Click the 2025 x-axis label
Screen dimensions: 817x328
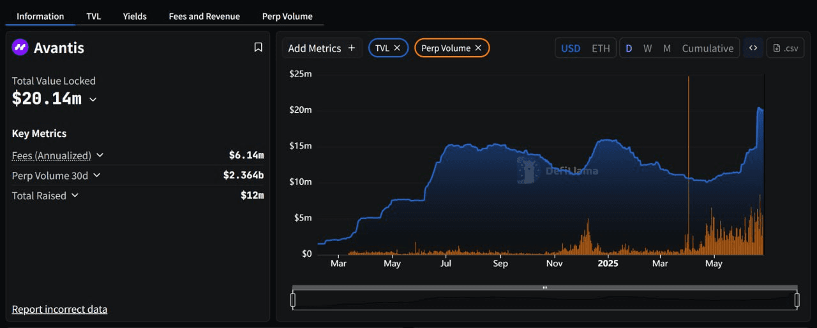[x=608, y=263]
